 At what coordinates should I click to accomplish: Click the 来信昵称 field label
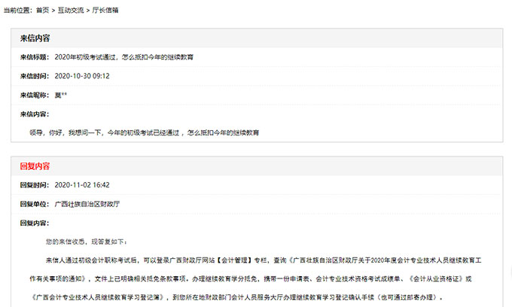tap(35, 95)
